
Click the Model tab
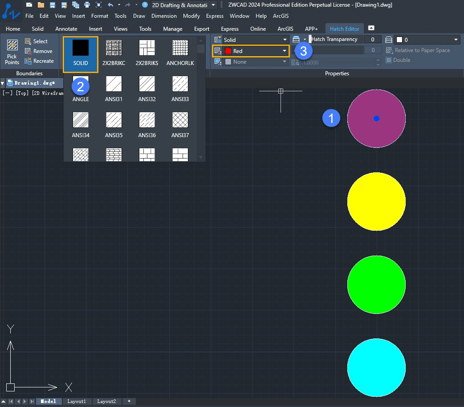point(49,401)
